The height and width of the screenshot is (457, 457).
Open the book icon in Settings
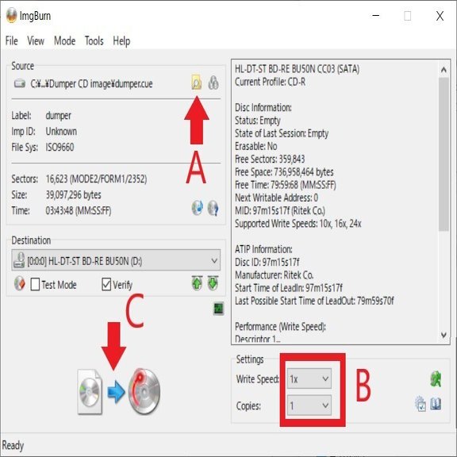point(436,404)
